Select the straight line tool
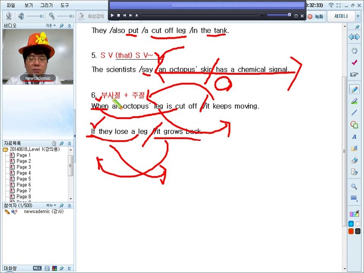Screen dimensions: 364x273 click(354, 113)
